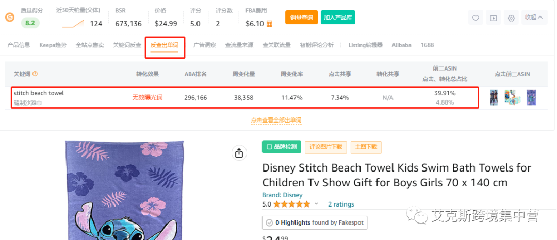Click the click share value 7.34%

pos(340,97)
